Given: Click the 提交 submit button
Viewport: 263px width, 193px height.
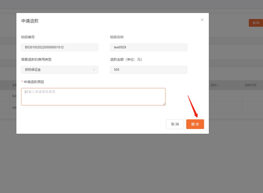Looking at the screenshot, I should click(x=195, y=124).
